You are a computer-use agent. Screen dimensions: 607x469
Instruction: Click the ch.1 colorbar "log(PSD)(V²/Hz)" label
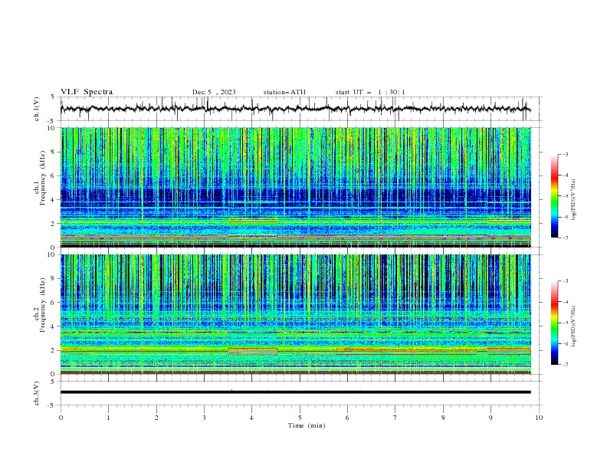coord(574,200)
